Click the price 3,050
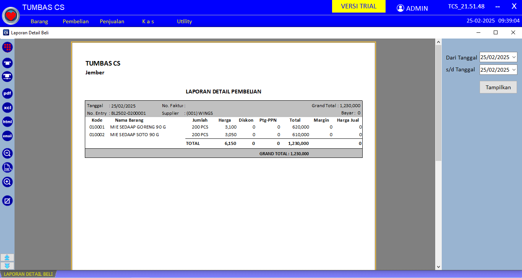 tap(231, 135)
